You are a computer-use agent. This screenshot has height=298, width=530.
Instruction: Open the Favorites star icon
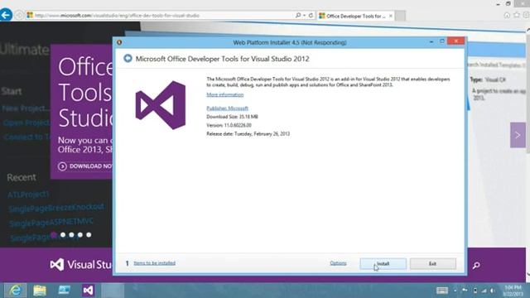pos(517,15)
